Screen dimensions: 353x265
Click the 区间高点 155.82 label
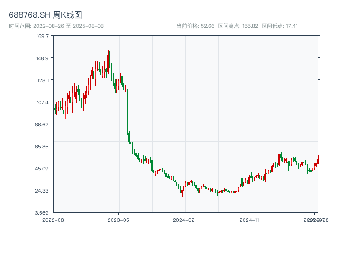[x=236, y=26]
